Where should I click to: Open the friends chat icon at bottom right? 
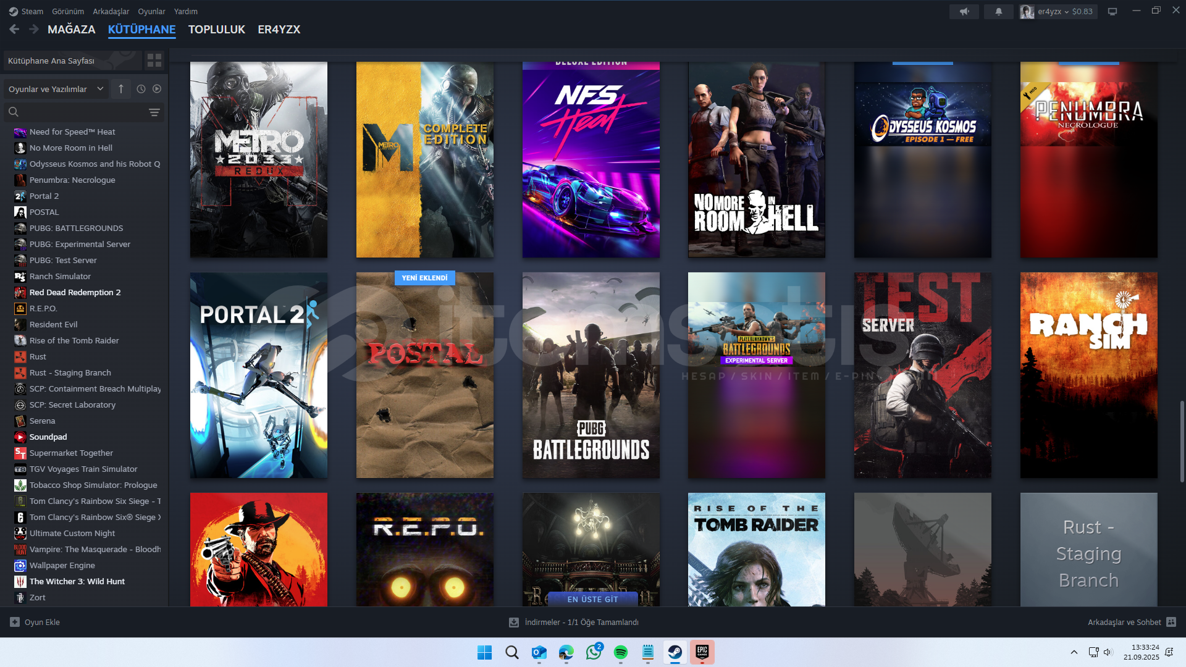point(1171,622)
